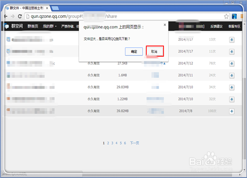Click the 29.83MB size cell

(123, 87)
